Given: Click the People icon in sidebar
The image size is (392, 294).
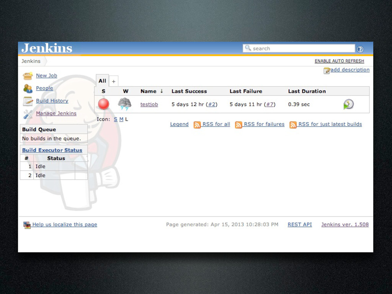Looking at the screenshot, I should [x=28, y=88].
